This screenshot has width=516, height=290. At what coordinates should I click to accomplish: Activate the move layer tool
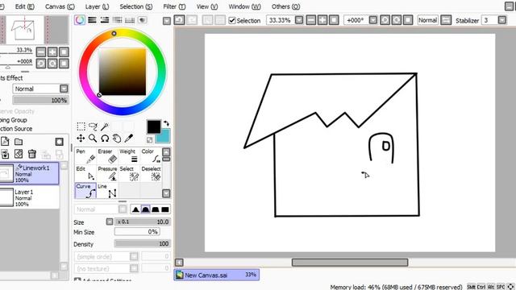(x=81, y=138)
